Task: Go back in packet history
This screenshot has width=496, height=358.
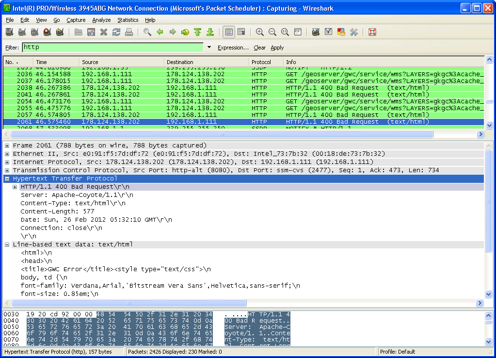Action: tap(160, 33)
